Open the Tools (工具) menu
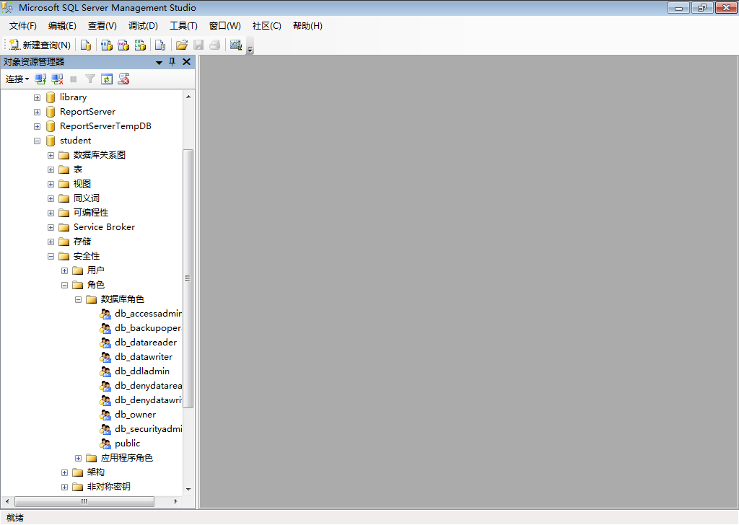The image size is (739, 525). click(x=184, y=26)
